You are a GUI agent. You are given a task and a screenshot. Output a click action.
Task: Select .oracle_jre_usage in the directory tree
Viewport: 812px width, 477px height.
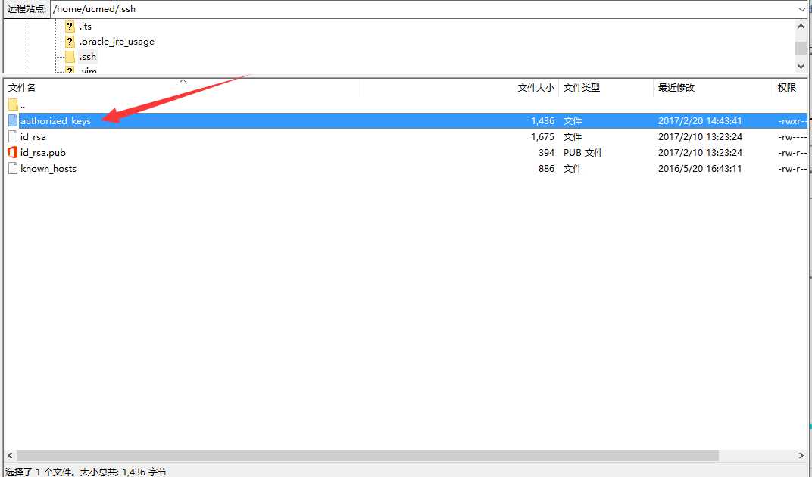(x=117, y=42)
